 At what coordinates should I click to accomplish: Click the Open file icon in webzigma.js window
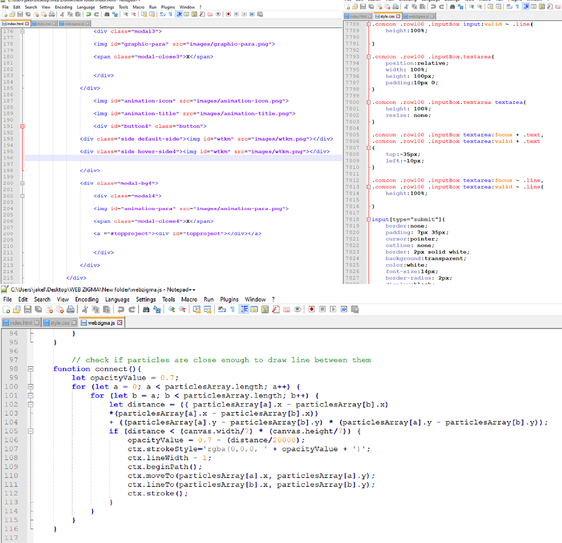point(17,309)
